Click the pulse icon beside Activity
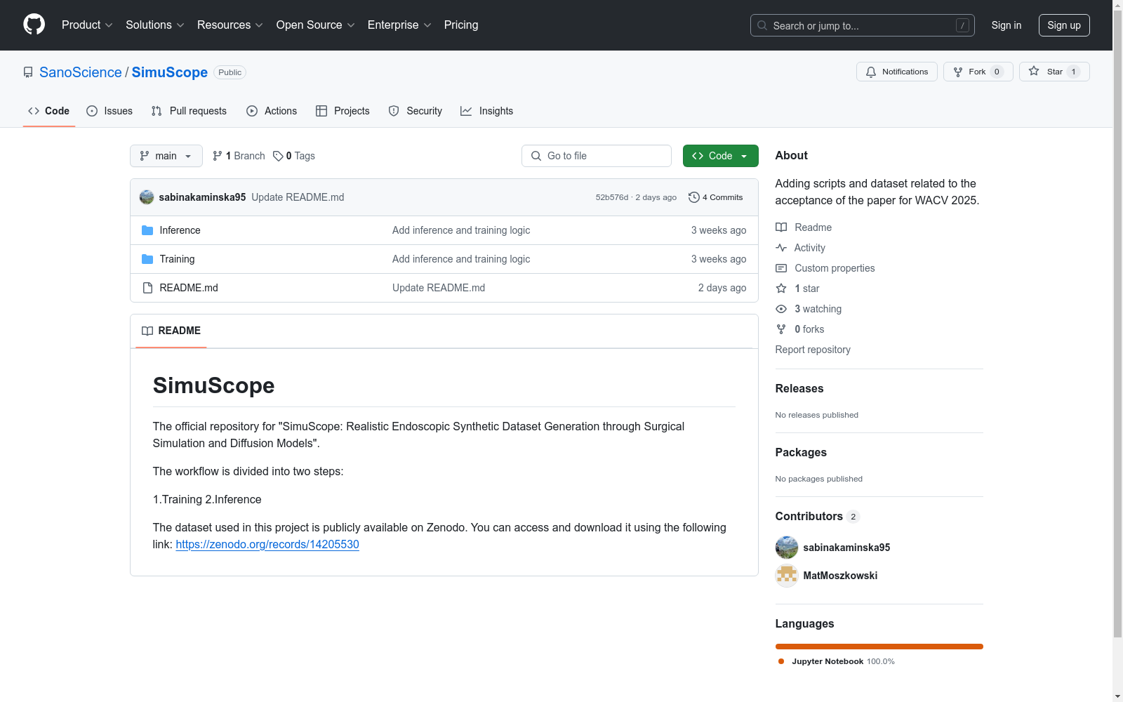This screenshot has height=702, width=1123. pyautogui.click(x=781, y=248)
